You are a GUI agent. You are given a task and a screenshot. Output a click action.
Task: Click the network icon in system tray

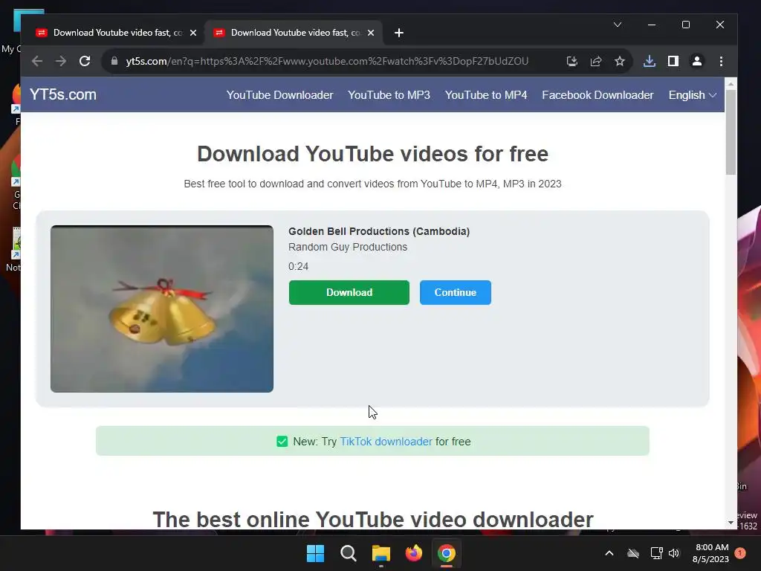(657, 553)
